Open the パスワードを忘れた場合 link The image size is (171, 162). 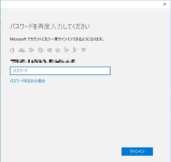(x=28, y=81)
